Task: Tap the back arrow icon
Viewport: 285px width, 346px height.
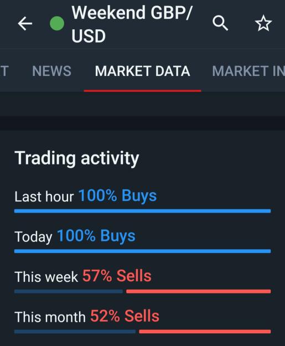Action: coord(25,23)
